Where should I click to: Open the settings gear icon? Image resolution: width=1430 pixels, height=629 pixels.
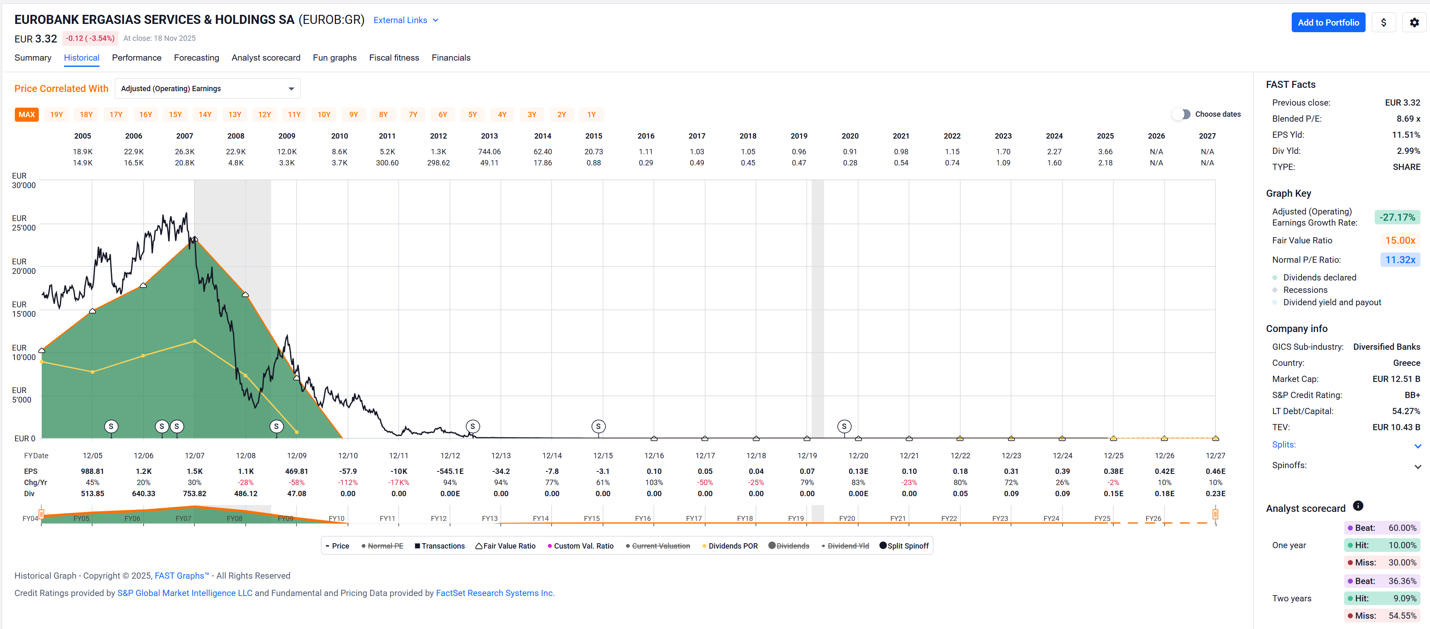(1414, 23)
